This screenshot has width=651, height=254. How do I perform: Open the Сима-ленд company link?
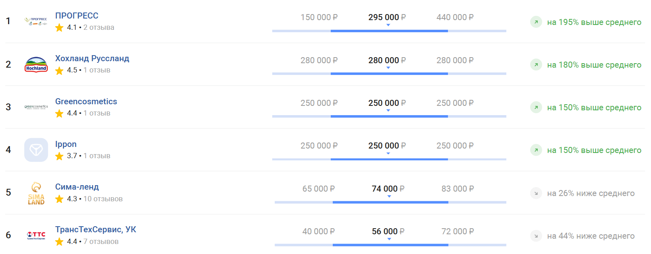tap(77, 187)
